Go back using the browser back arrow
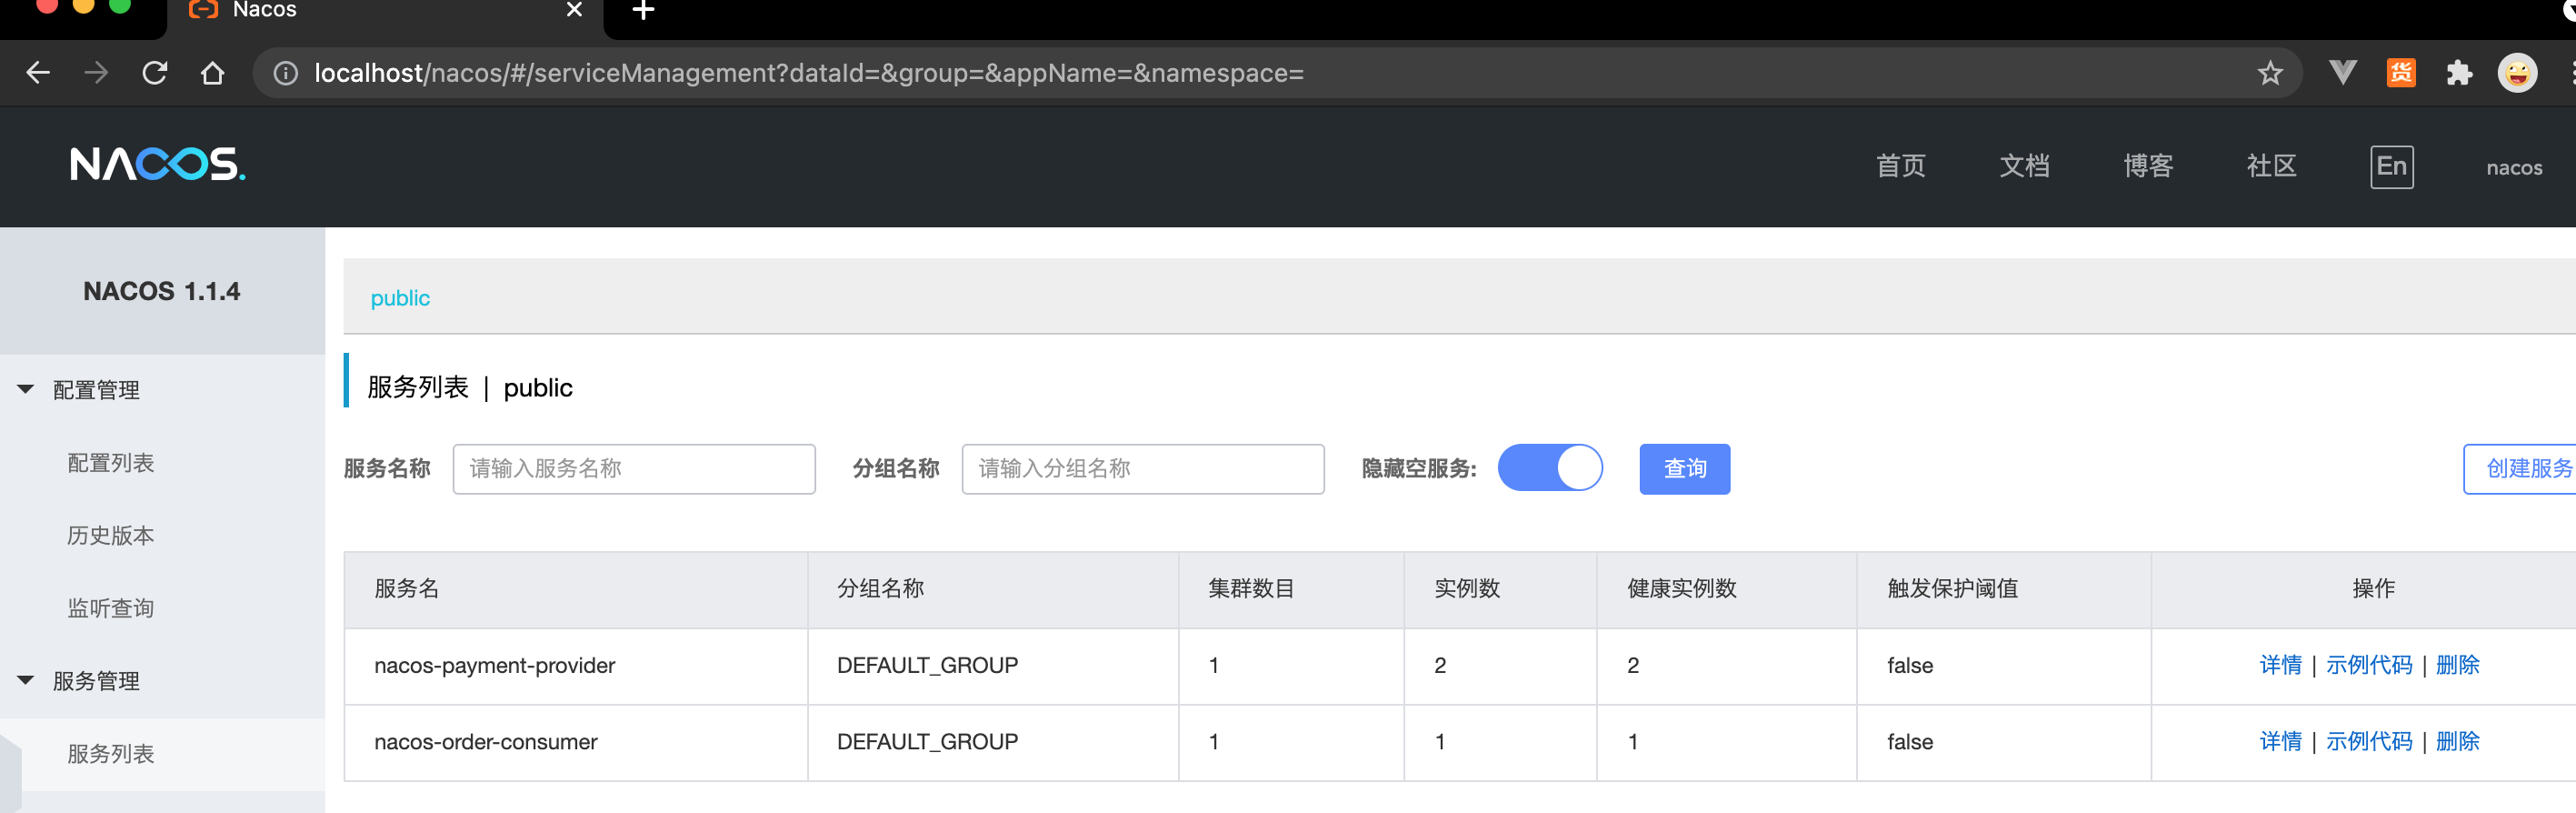 click(38, 73)
